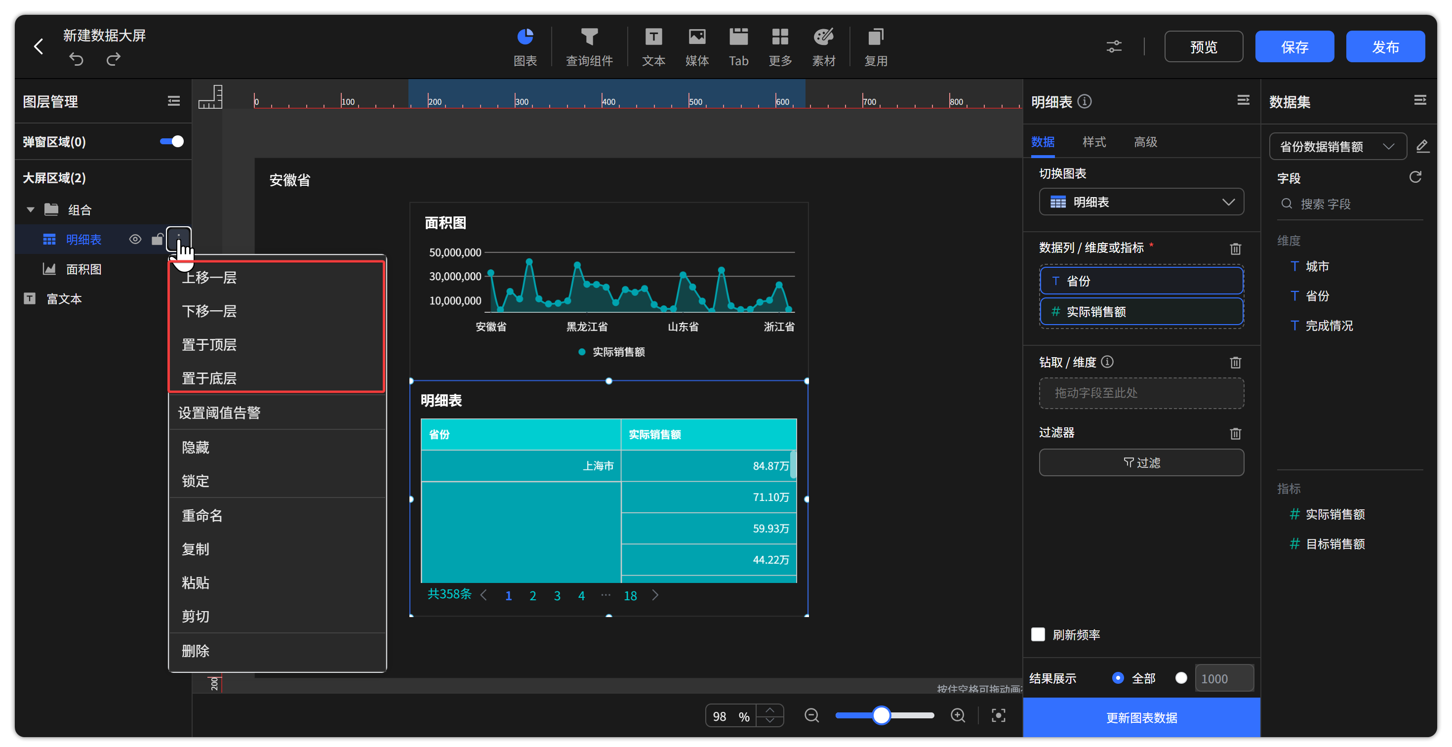Toggle the ruler corner icon
Screen dimensions: 1452x747
coord(210,97)
